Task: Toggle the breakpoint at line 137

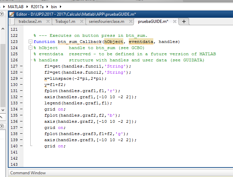Action: (x=21, y=128)
